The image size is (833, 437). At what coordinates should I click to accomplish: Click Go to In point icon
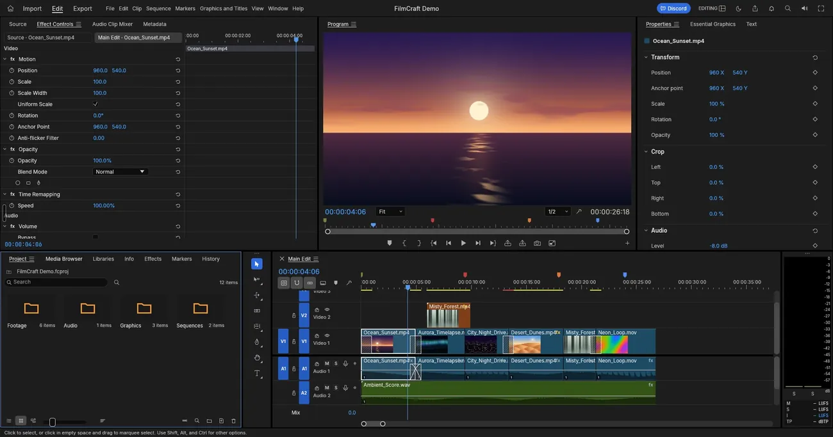[434, 243]
